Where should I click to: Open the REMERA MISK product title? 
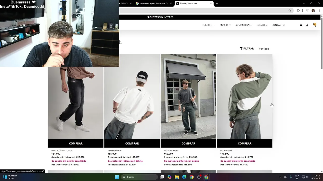click(x=115, y=151)
